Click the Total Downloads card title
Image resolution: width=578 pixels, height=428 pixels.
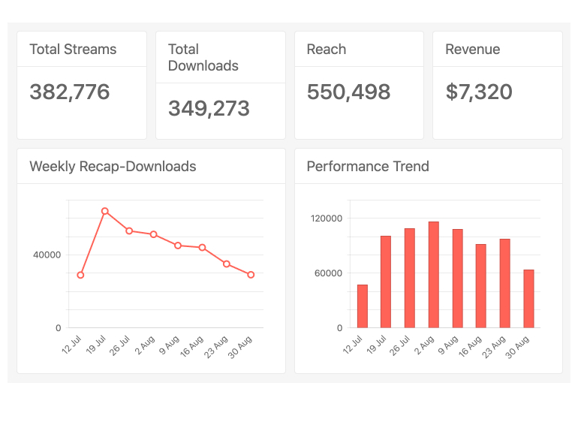(x=203, y=58)
